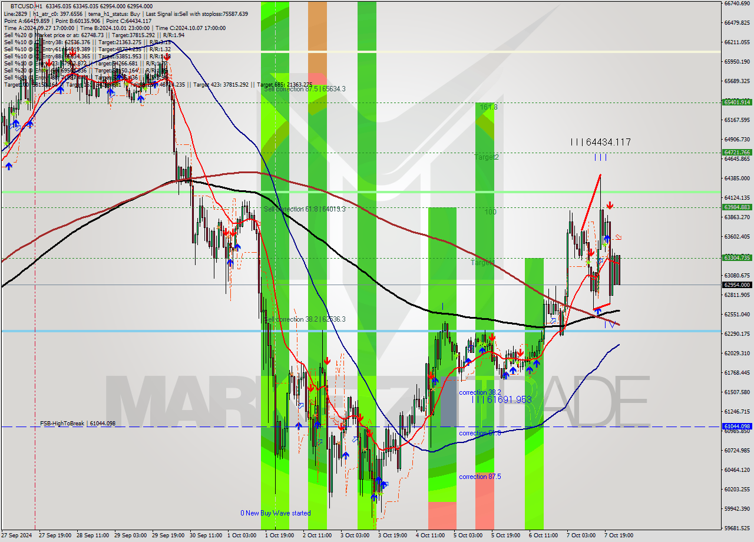Screen dimensions: 754x542
Task: Click the '0 New Buy Wave started' label
Action: pos(275,513)
